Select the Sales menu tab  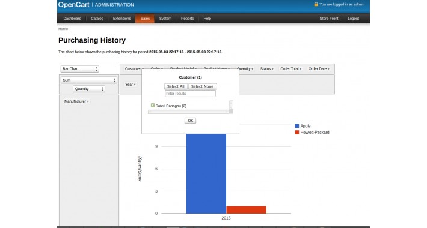[145, 19]
